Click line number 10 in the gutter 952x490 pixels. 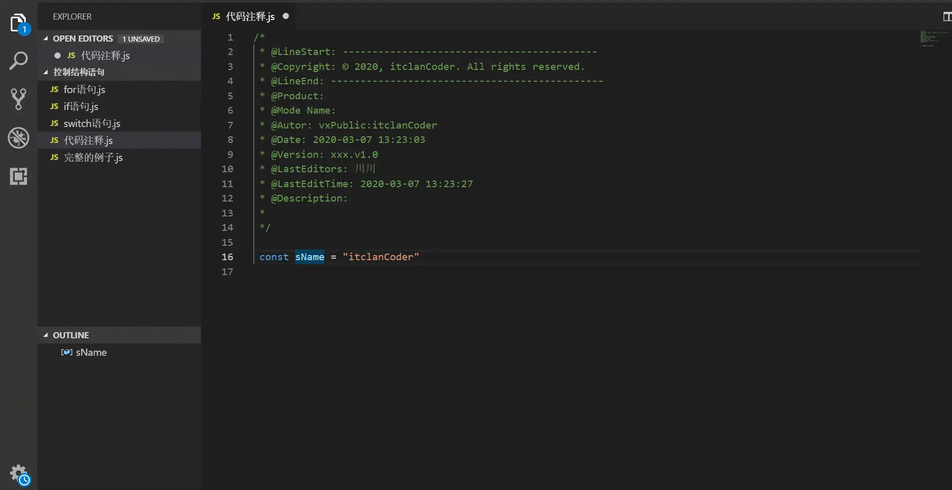click(x=227, y=169)
